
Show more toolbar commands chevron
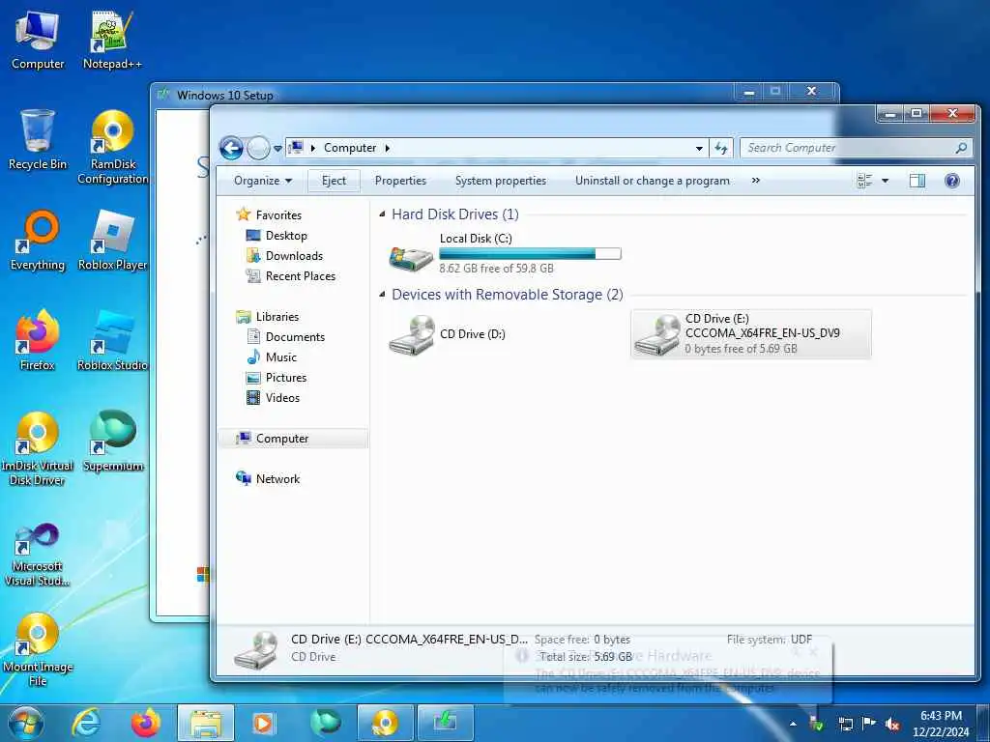tap(756, 181)
